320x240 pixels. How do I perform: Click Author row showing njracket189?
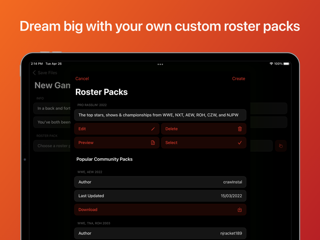pos(160,233)
